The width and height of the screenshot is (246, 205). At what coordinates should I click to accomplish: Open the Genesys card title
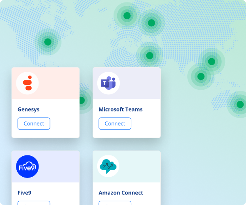point(29,109)
